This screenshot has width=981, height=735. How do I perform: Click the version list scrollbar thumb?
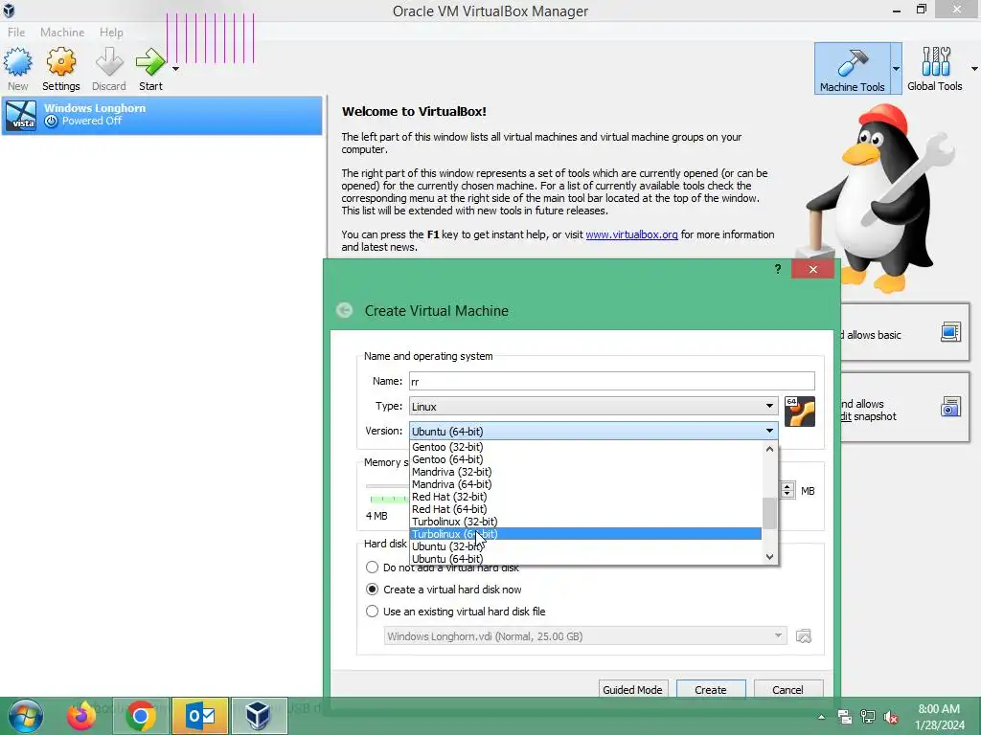tap(769, 513)
